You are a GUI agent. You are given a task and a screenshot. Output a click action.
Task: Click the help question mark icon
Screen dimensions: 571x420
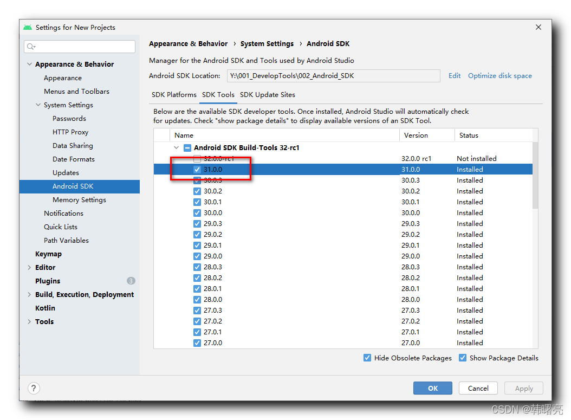34,388
